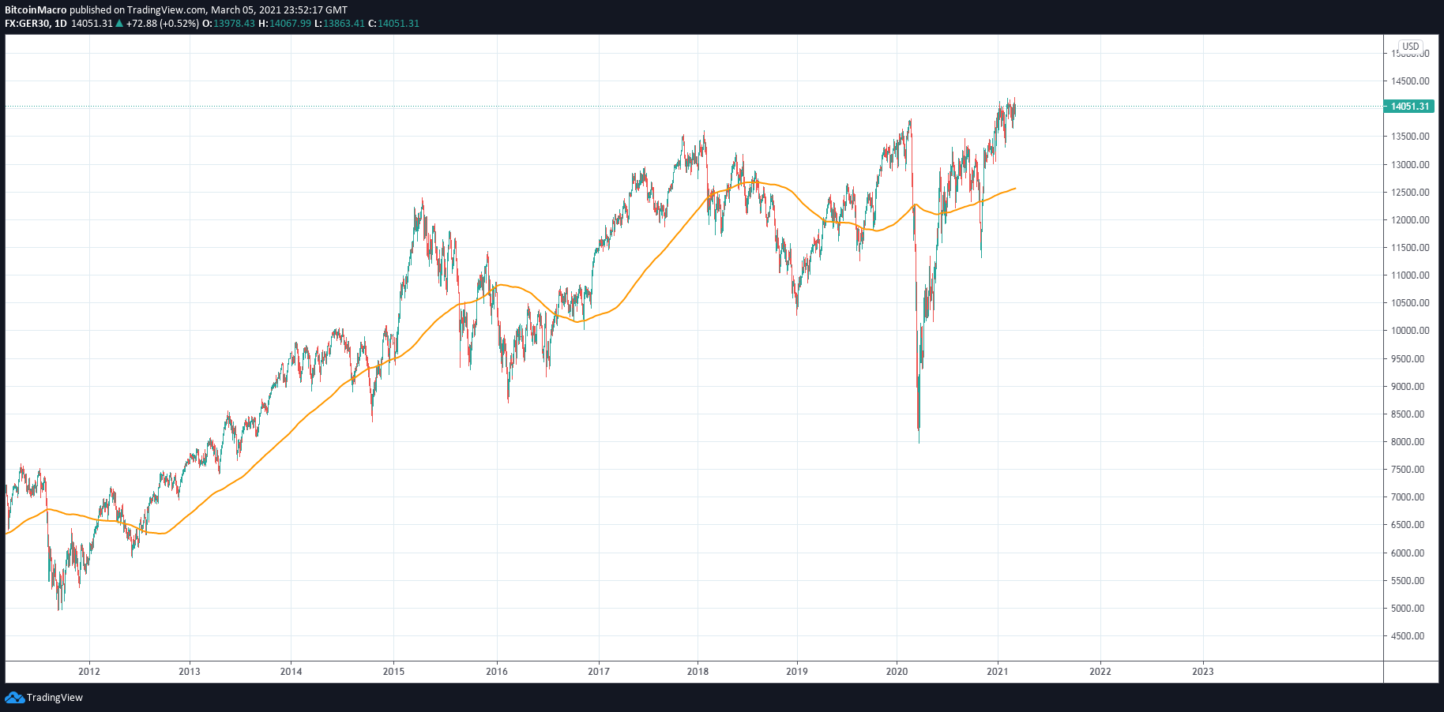Click the +72.88 (+0.52%) change value
The image size is (1444, 712).
point(163,24)
